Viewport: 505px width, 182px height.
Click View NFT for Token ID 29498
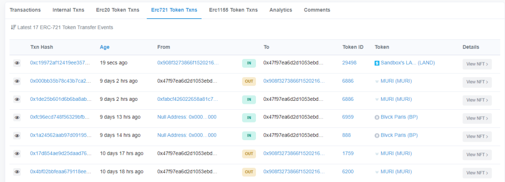point(477,64)
